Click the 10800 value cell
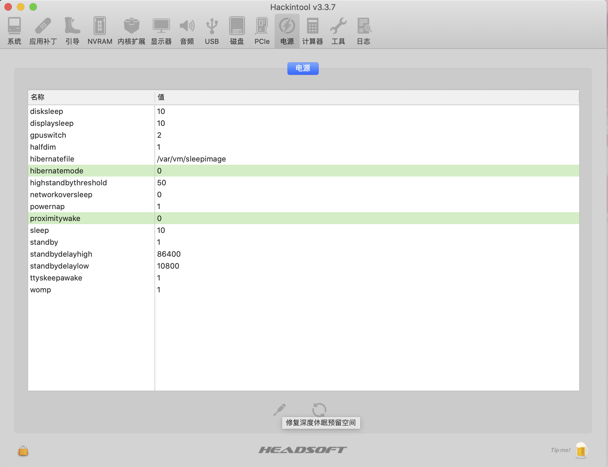This screenshot has height=467, width=608. point(168,266)
